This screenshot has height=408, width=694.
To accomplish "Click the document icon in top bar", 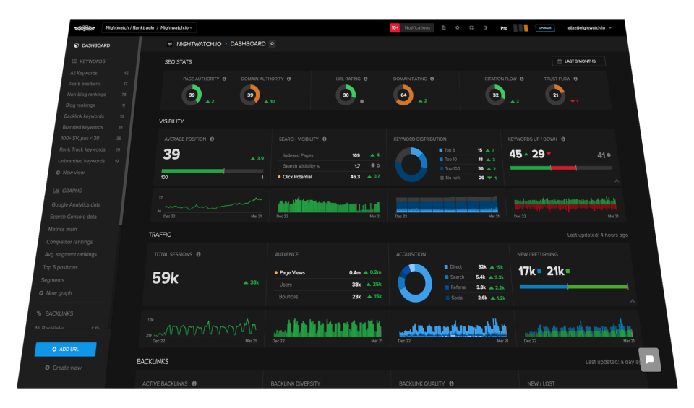I will pyautogui.click(x=444, y=28).
